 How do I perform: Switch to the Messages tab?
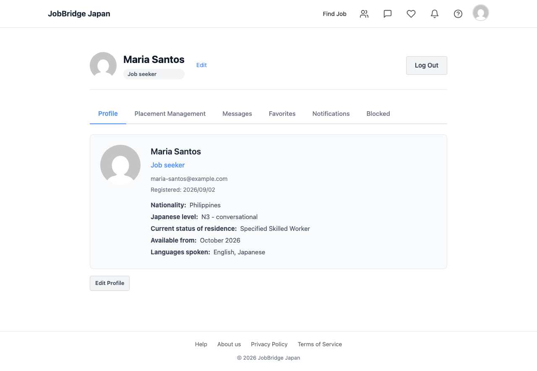237,114
